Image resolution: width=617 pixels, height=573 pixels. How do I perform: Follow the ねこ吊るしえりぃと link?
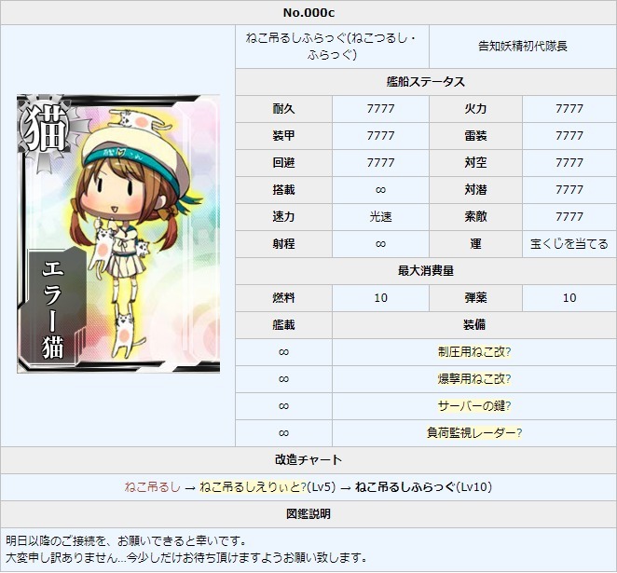[x=253, y=487]
